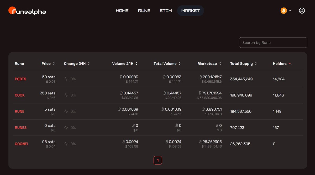The image size is (315, 175).
Task: Click COOK volume USD $20,112.26 in Volume 24H
Action: pos(130,98)
